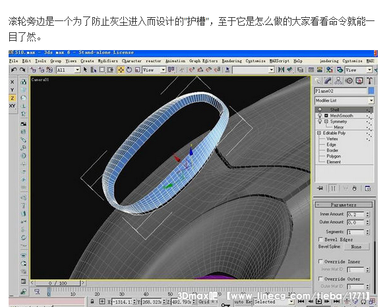
Task: Collapse the Parameters rollout header
Action: pos(344,205)
